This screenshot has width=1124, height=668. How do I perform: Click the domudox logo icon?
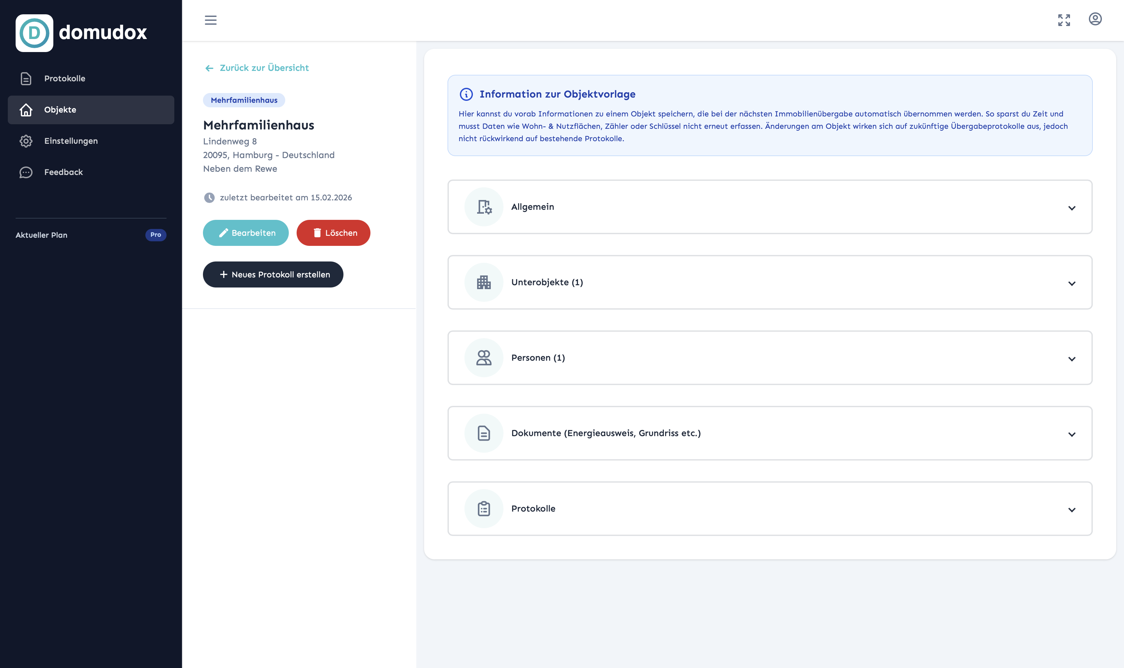[x=34, y=33]
